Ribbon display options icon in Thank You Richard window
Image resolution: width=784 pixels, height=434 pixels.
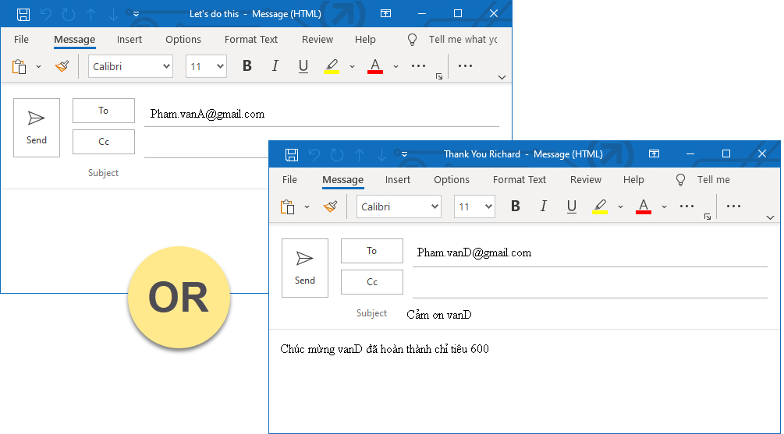[654, 153]
